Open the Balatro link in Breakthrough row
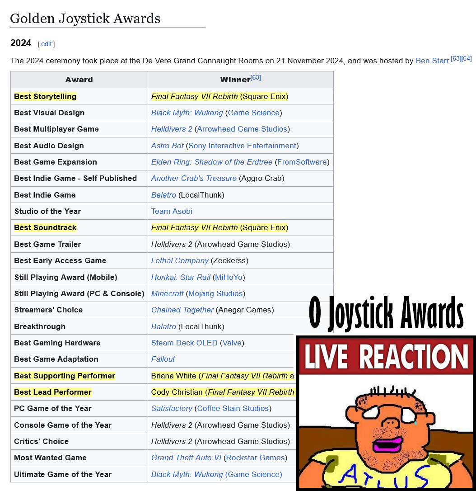The height and width of the screenshot is (491, 476). [163, 326]
